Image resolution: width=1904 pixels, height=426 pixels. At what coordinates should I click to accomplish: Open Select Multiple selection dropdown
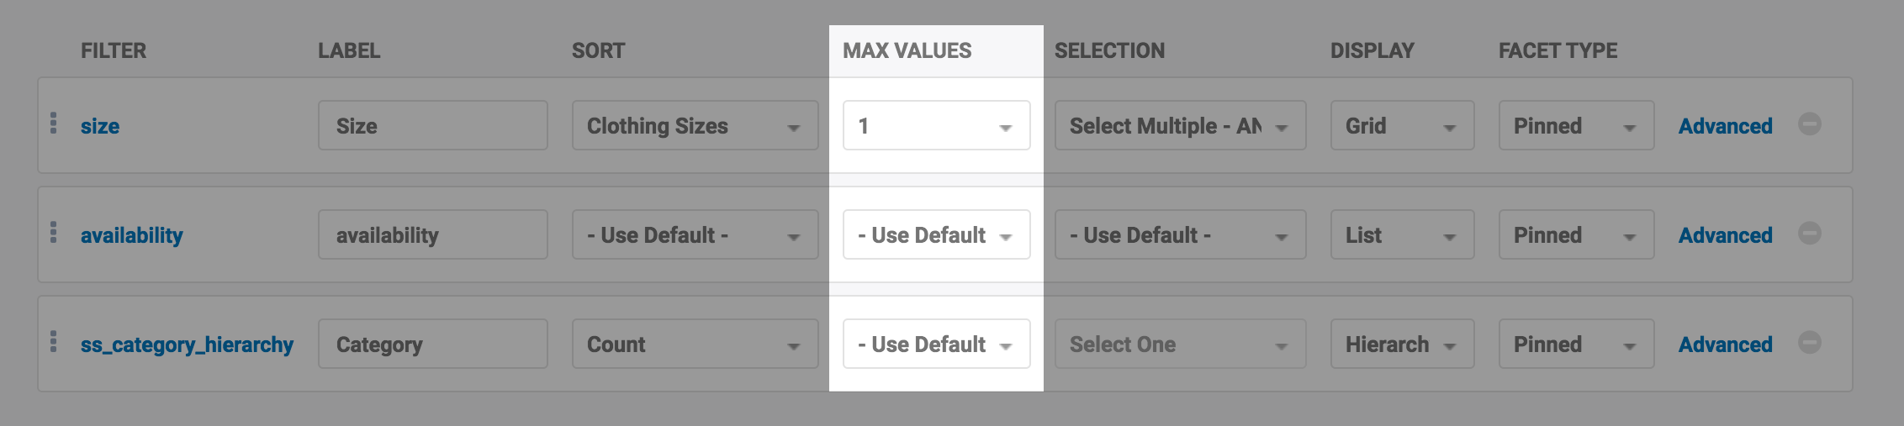pos(1180,126)
